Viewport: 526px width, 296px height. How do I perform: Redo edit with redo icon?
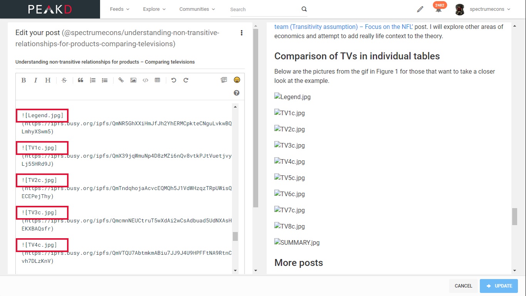click(186, 80)
